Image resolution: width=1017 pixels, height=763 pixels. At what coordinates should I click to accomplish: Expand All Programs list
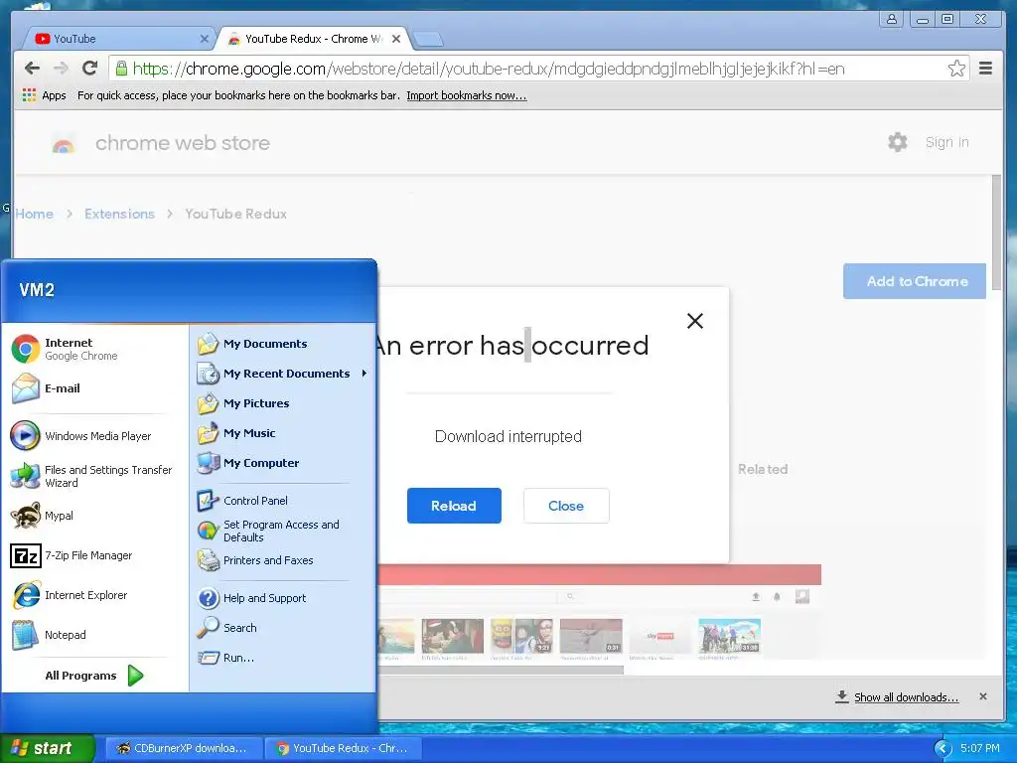[94, 676]
